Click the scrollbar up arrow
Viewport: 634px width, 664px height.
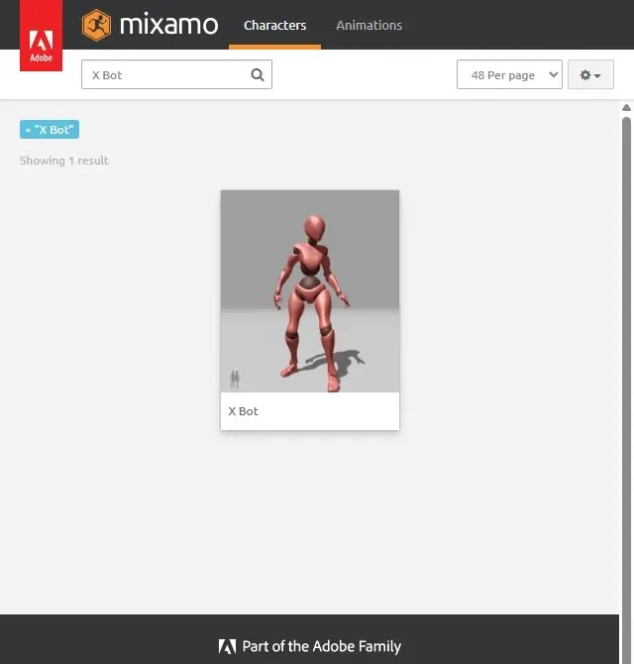pyautogui.click(x=626, y=108)
